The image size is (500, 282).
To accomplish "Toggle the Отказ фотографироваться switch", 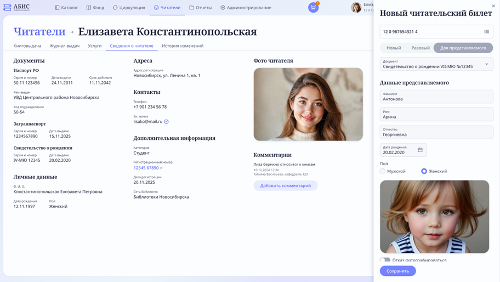I will pyautogui.click(x=385, y=260).
